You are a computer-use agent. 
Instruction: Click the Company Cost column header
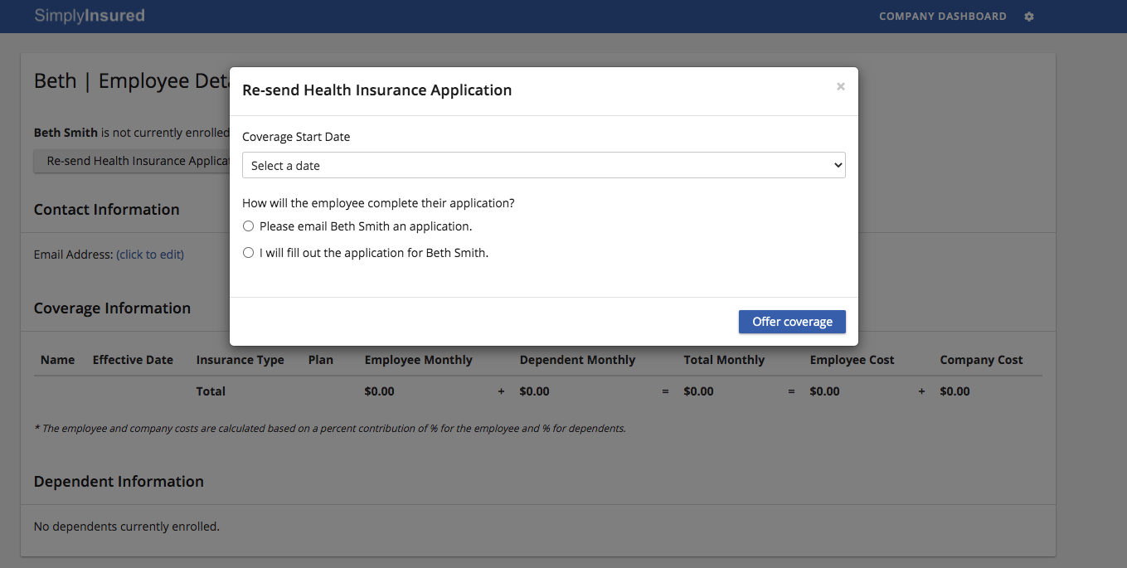pyautogui.click(x=981, y=359)
